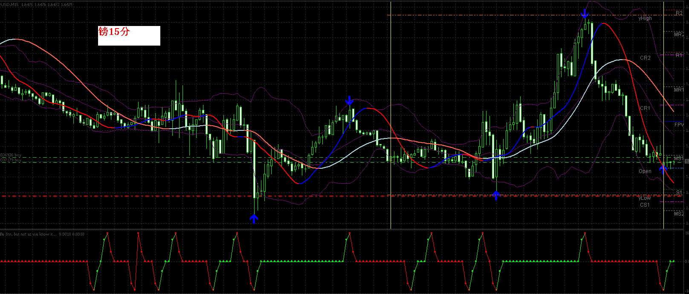Click the MS2 pivot label
The height and width of the screenshot is (294, 689).
point(679,214)
